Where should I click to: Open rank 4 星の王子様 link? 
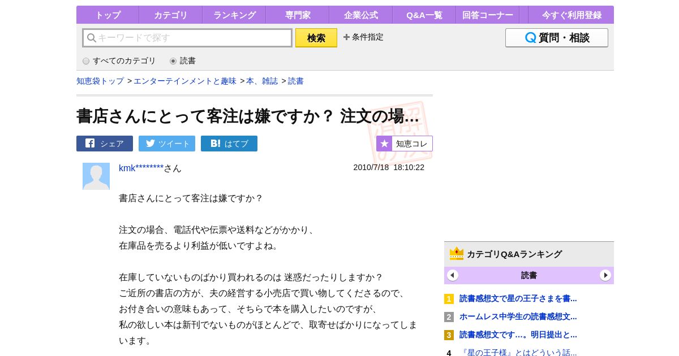click(518, 352)
